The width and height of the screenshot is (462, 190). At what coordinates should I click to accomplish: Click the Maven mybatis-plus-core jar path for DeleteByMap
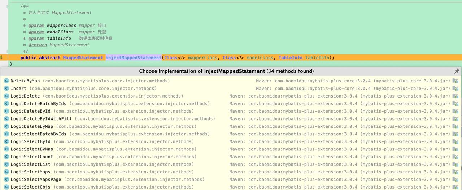tap(353, 81)
